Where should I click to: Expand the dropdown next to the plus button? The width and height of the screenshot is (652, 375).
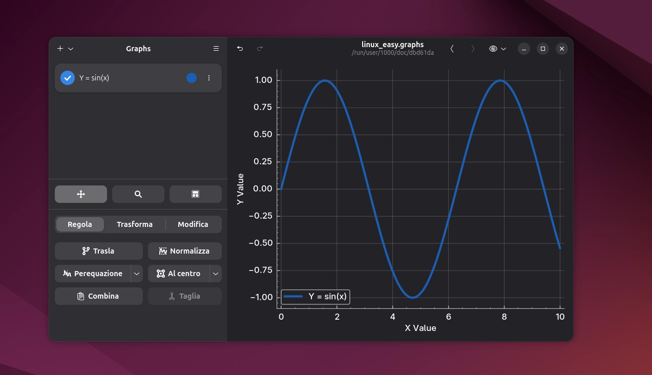(x=70, y=48)
